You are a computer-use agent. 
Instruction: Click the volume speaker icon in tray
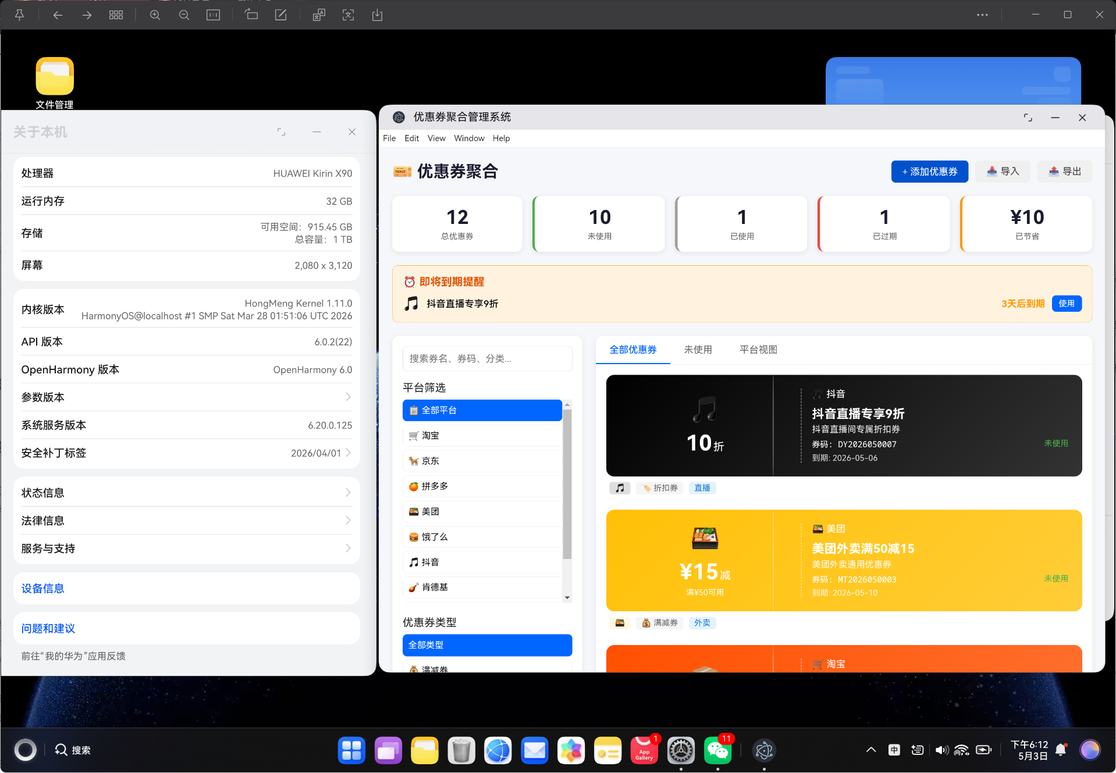tap(941, 750)
